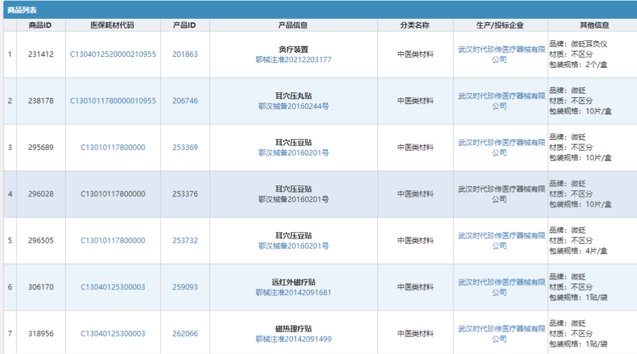Click row number 7 cell
This screenshot has height=354, width=637.
pyautogui.click(x=10, y=333)
